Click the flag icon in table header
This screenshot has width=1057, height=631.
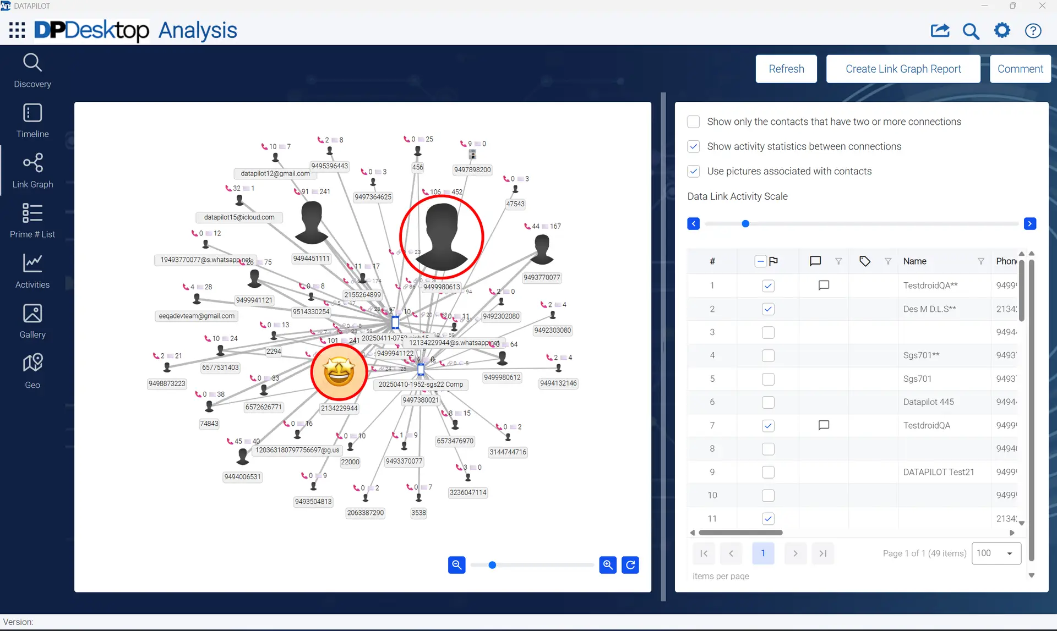[773, 261]
